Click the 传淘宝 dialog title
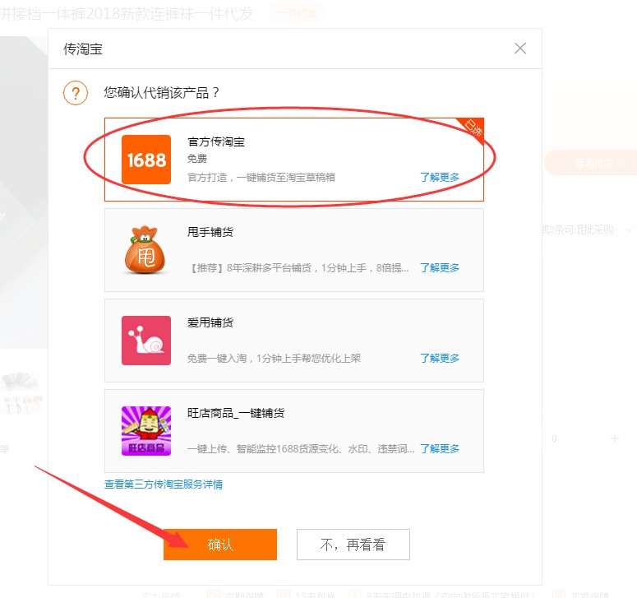 click(x=83, y=49)
